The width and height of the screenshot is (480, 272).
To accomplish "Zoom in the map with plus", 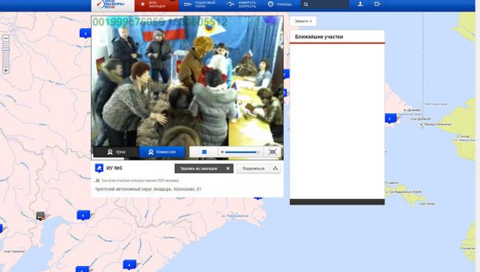I will [6, 70].
